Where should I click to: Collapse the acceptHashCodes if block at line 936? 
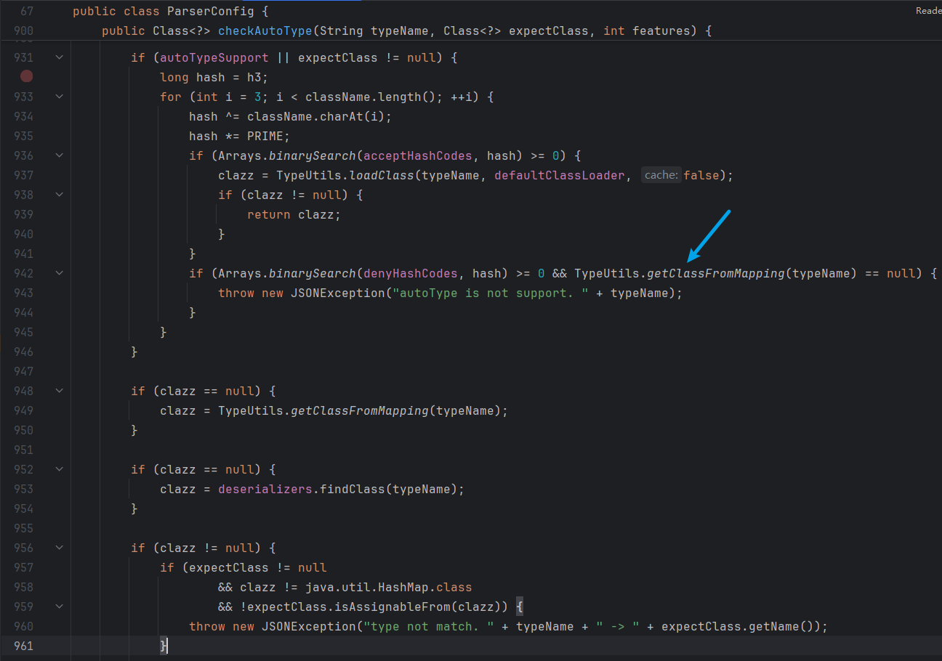tap(59, 155)
